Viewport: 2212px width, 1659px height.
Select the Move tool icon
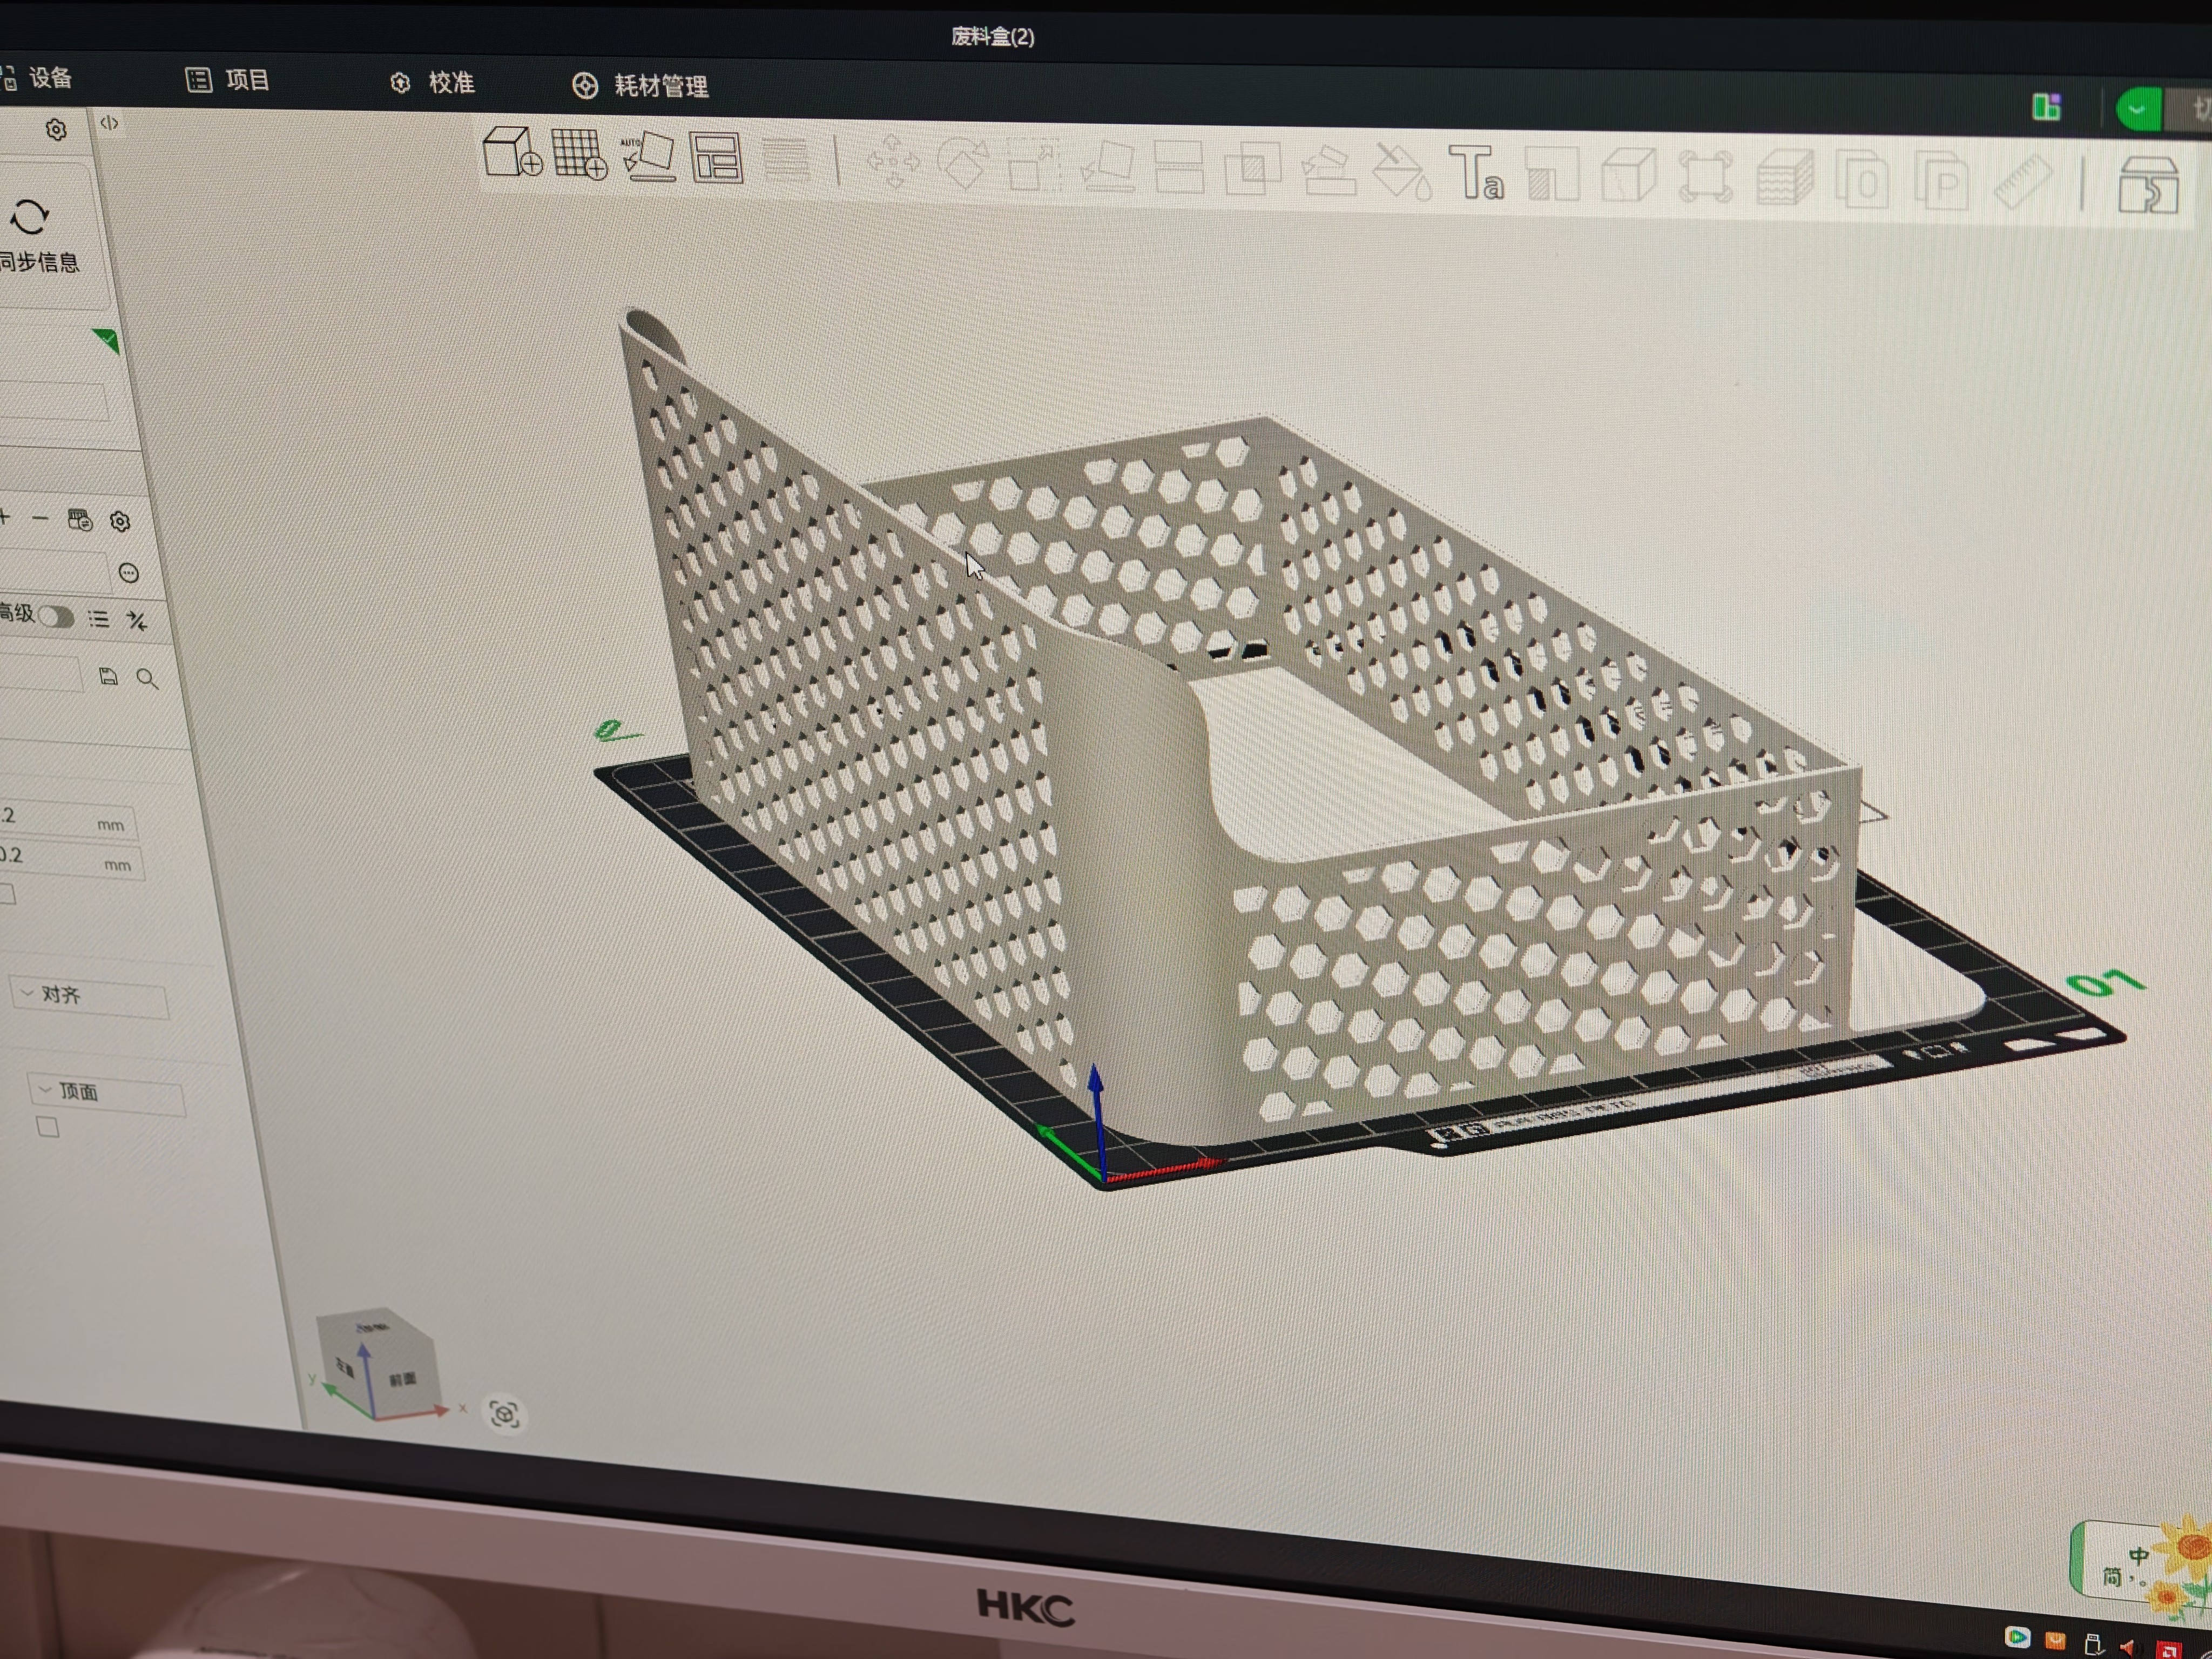[x=893, y=162]
